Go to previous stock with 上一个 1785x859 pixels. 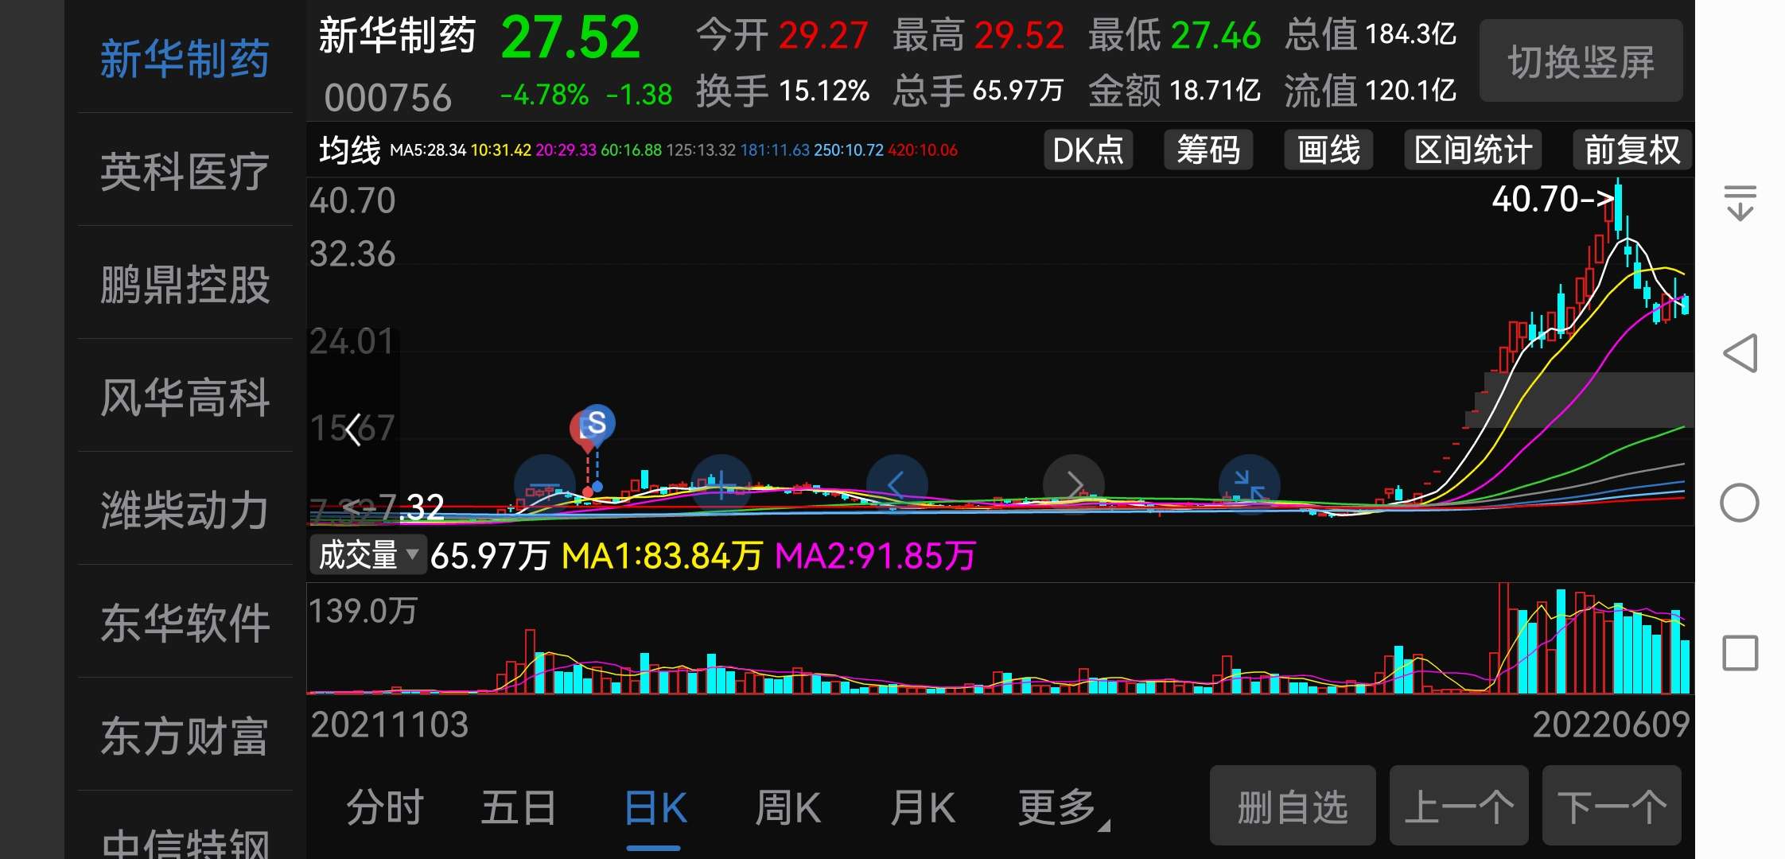pos(1459,806)
